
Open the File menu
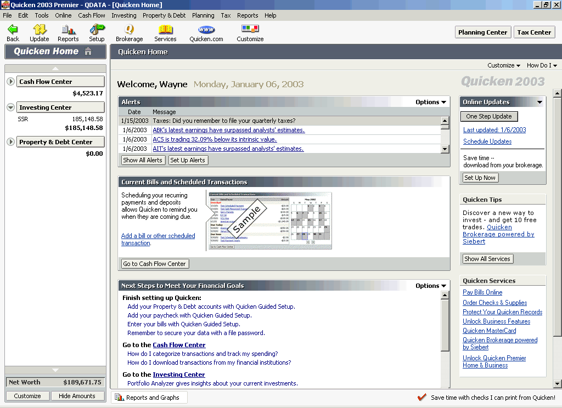[7, 15]
